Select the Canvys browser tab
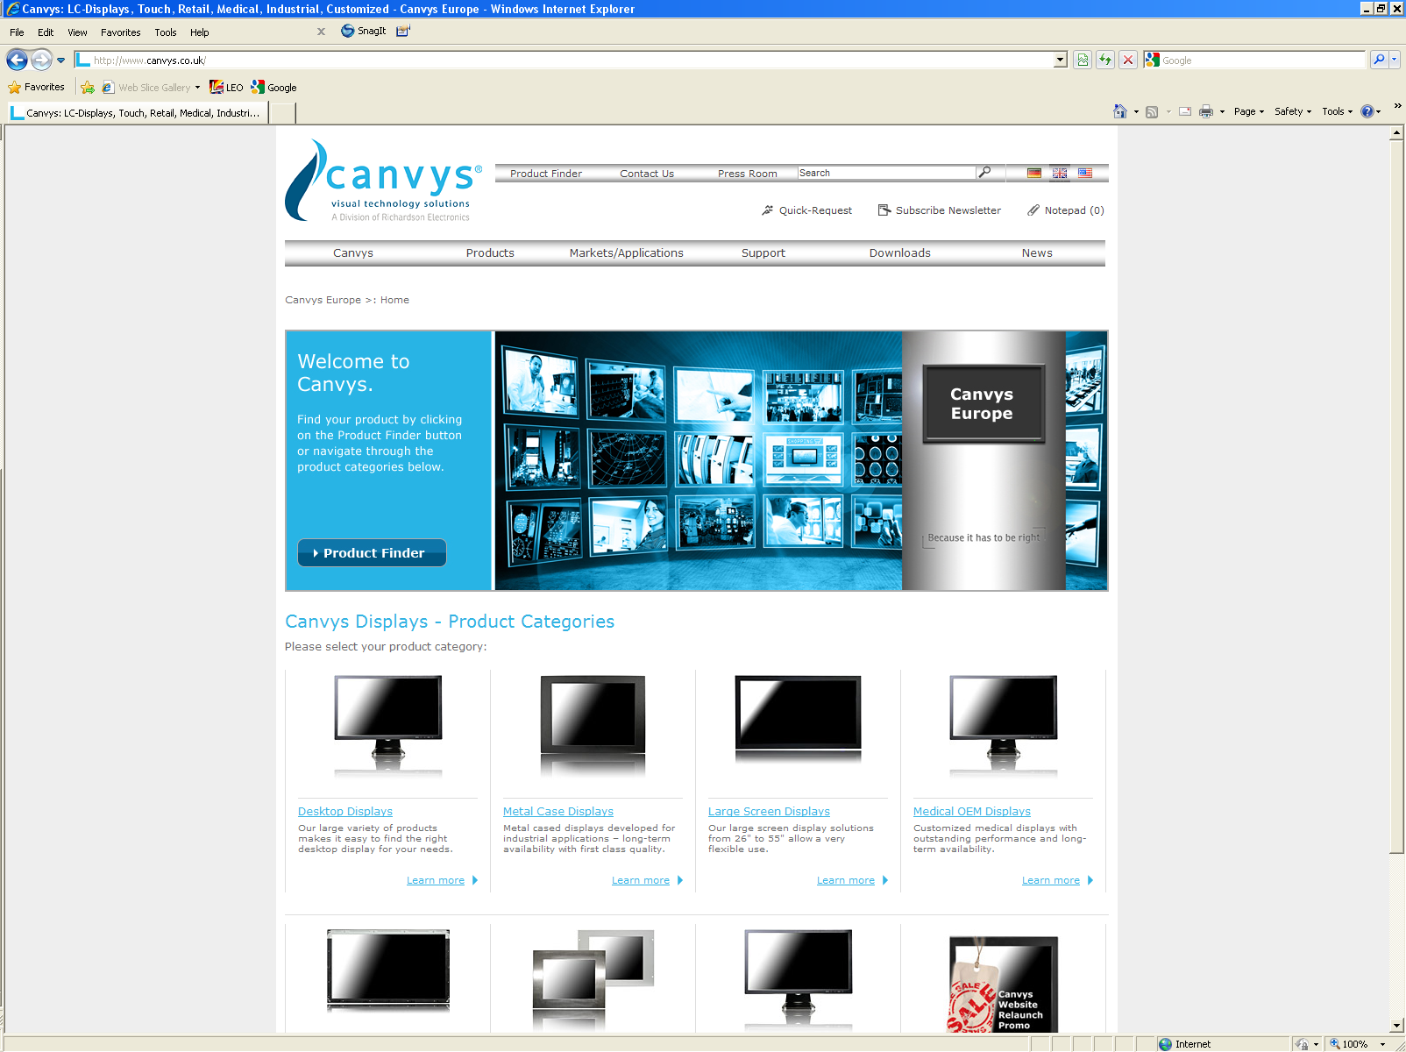The width and height of the screenshot is (1406, 1052). (138, 113)
